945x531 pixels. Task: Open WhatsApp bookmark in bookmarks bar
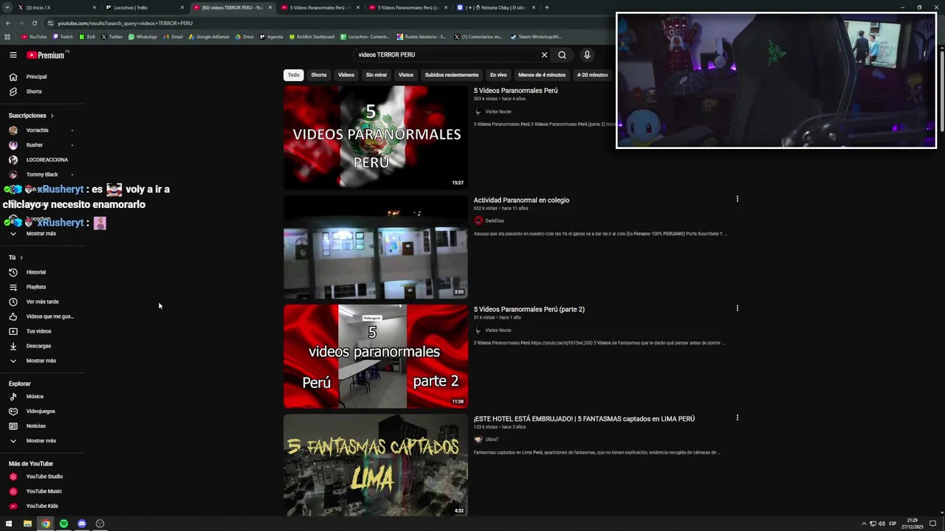[142, 36]
